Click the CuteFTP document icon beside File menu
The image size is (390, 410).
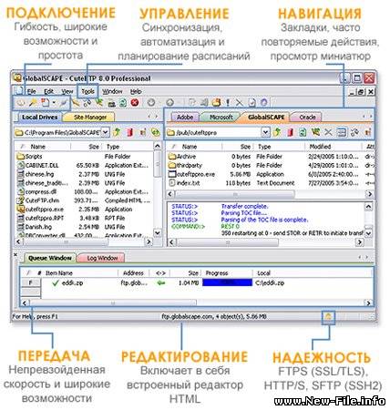[x=19, y=91]
